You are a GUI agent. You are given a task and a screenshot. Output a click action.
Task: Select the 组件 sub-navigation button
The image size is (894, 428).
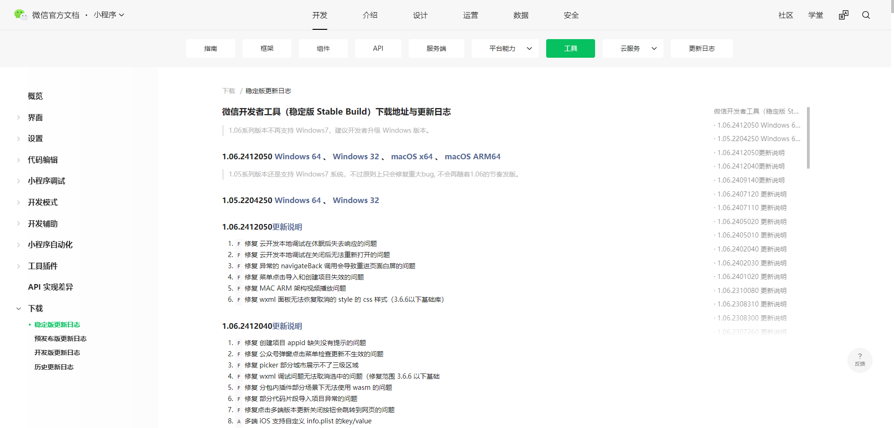[x=323, y=48]
